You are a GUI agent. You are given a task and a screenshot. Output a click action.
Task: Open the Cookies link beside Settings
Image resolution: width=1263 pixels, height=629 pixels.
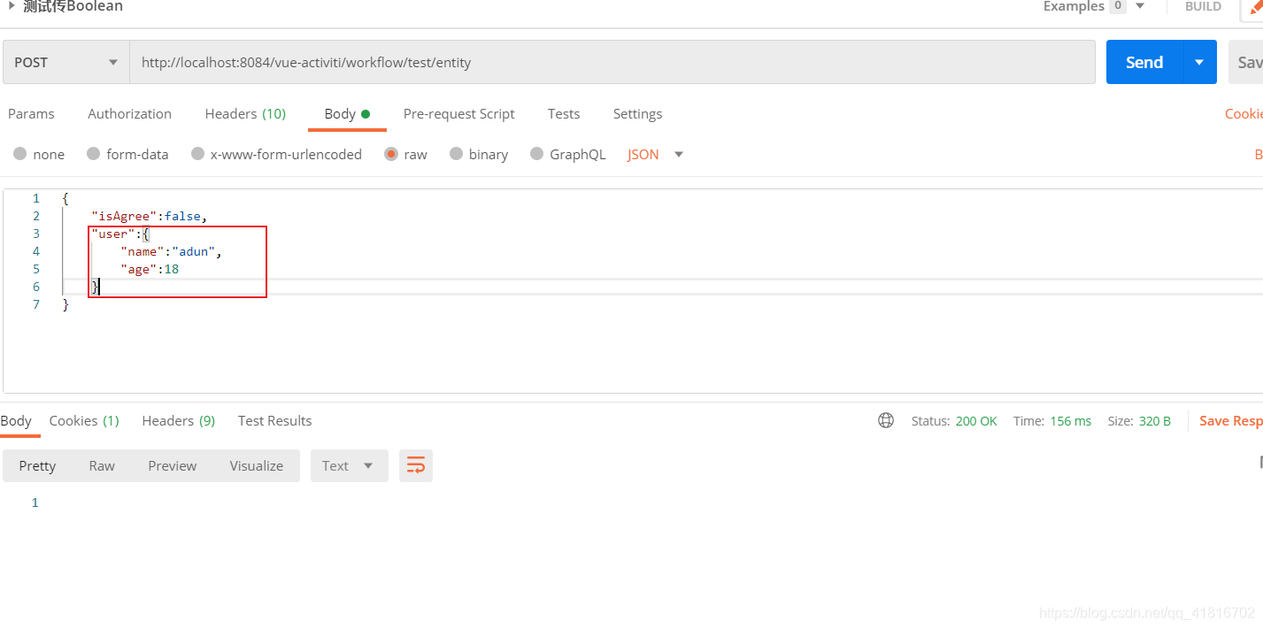click(x=1244, y=113)
